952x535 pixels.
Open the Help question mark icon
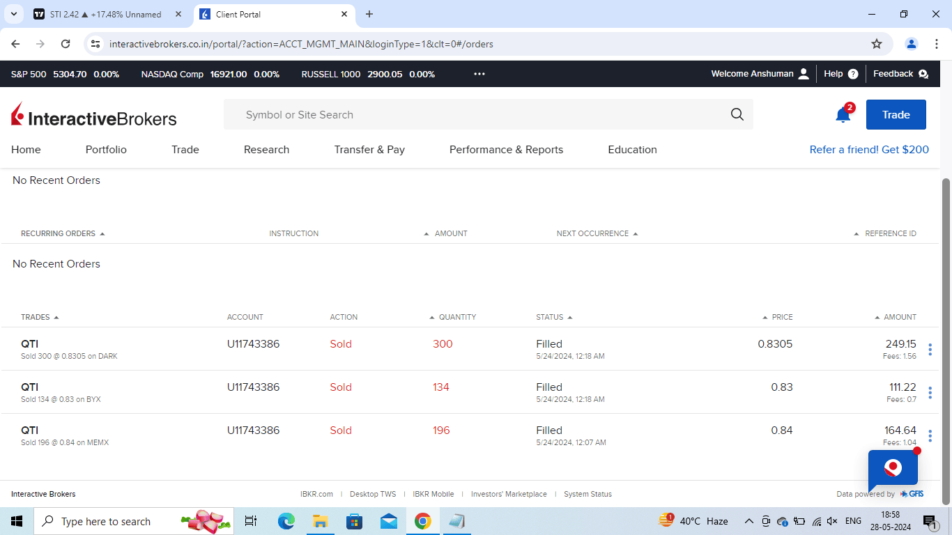tap(853, 74)
